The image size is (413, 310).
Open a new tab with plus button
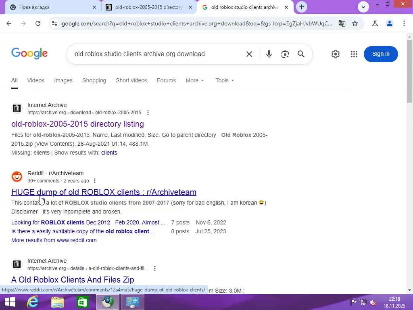click(x=302, y=7)
